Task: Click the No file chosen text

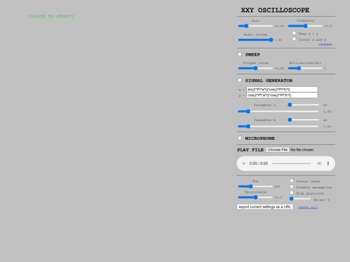Action: pyautogui.click(x=302, y=149)
